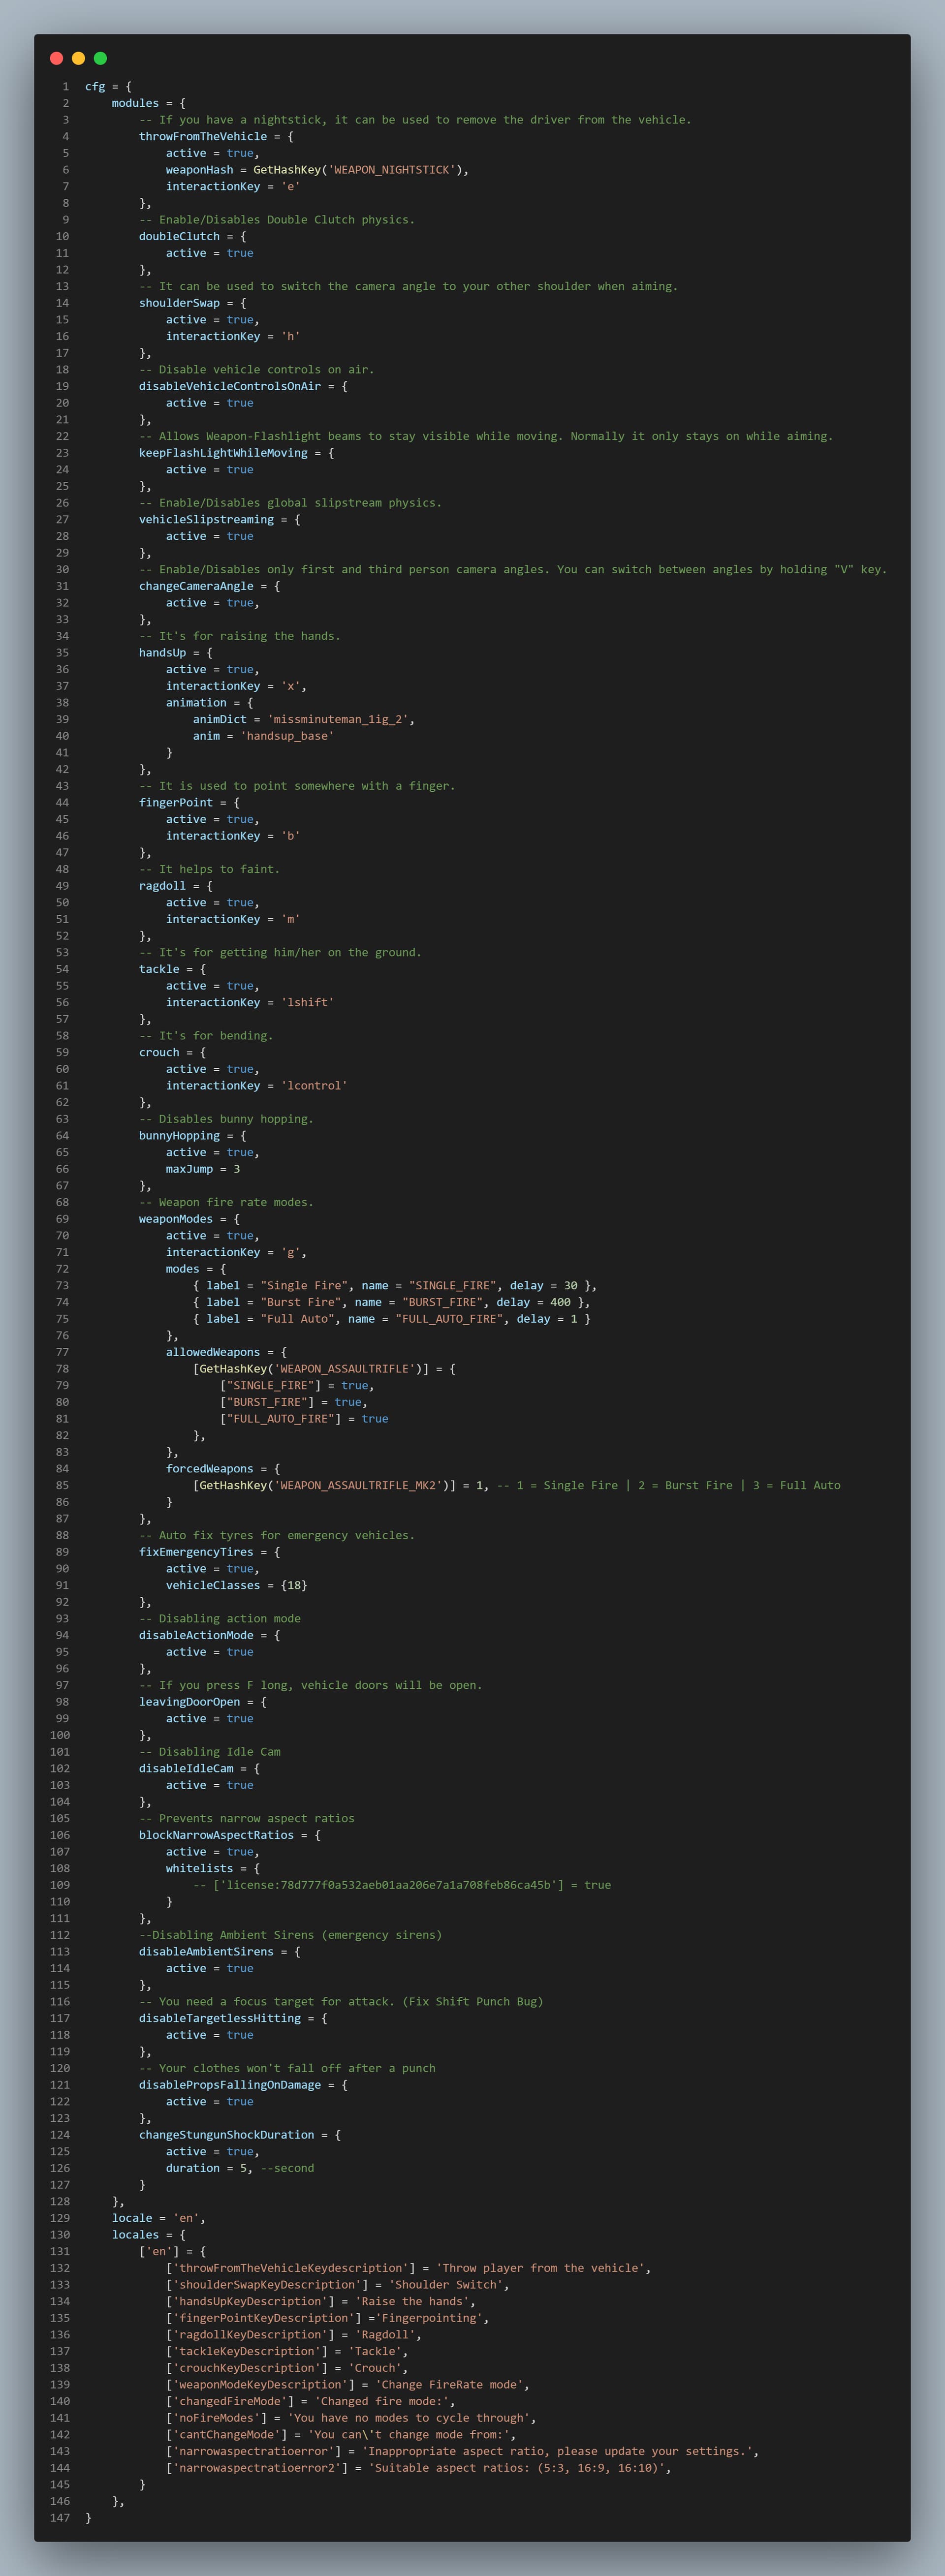Click the 'blockNarrowAspectRatios' key
Viewport: 945px width, 2576px height.
tap(216, 1835)
